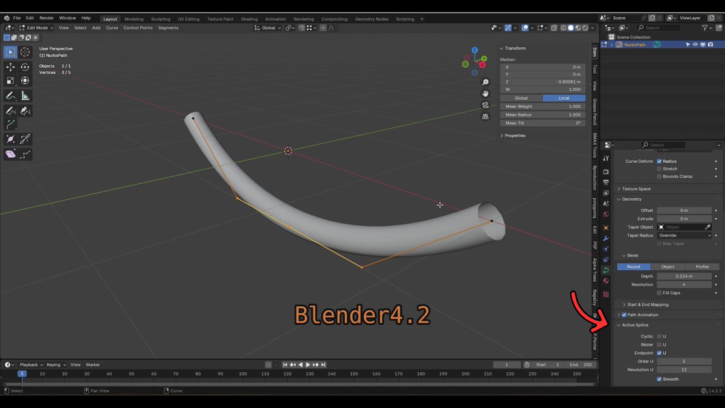The width and height of the screenshot is (725, 408).
Task: Open the Playback dropdown in timeline
Action: [x=30, y=364]
